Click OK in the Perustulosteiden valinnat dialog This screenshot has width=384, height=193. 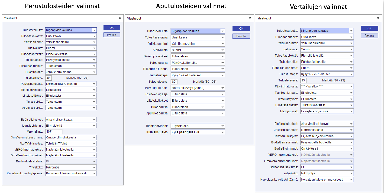pyautogui.click(x=112, y=28)
